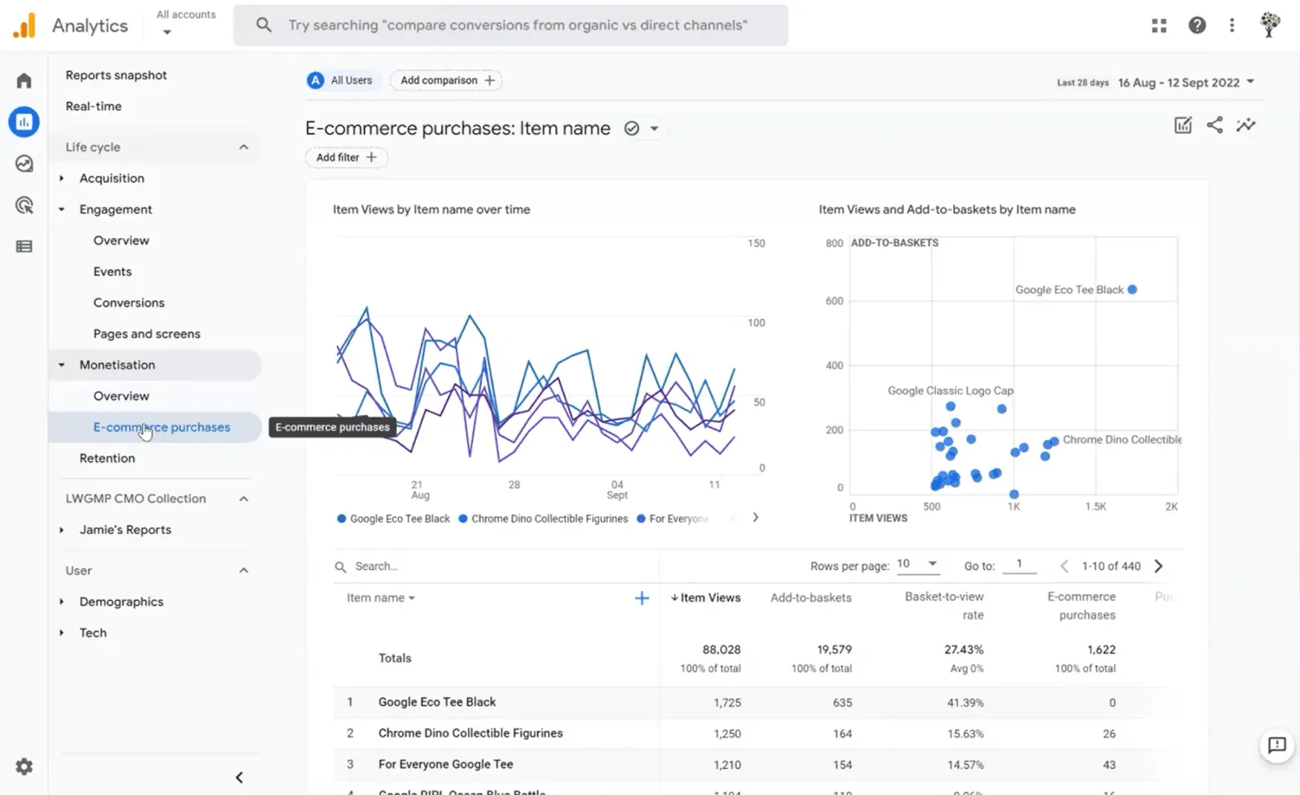Click the top search bar field
The image size is (1300, 795).
(x=510, y=25)
